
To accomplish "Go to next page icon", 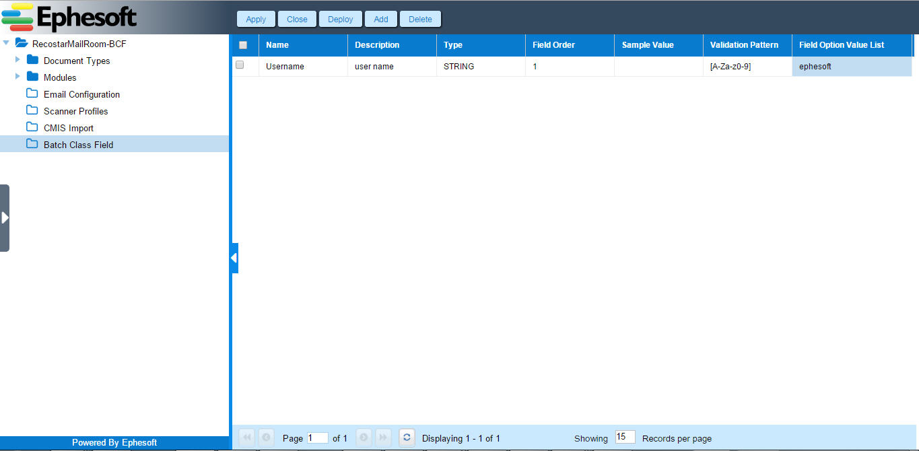I will (x=364, y=438).
